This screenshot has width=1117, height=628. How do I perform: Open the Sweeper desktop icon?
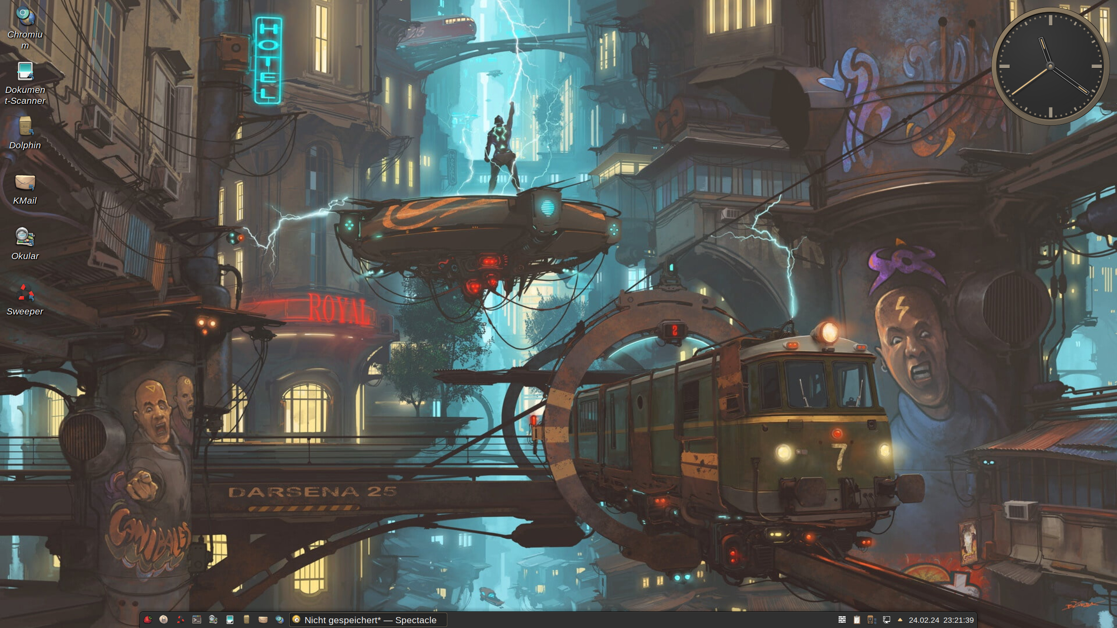(25, 294)
